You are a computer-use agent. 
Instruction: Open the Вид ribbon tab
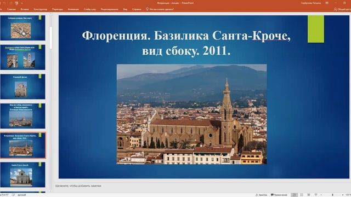click(x=125, y=9)
